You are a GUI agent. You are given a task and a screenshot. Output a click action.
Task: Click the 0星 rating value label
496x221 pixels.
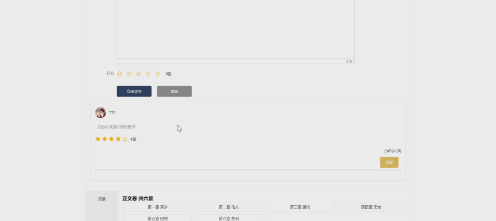[x=169, y=74]
